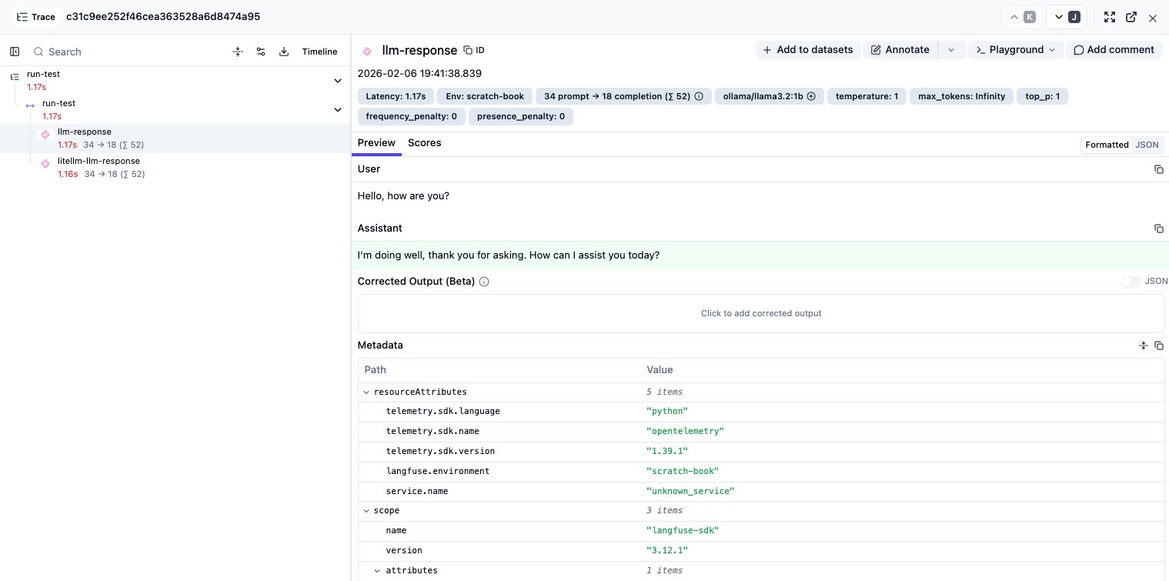The image size is (1169, 581).
Task: Copy the User message content
Action: pyautogui.click(x=1158, y=169)
